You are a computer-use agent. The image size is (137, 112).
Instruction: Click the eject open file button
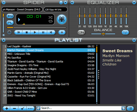click(x=62, y=32)
